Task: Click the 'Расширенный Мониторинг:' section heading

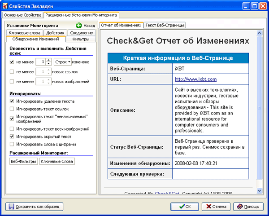Action: coord(39,153)
